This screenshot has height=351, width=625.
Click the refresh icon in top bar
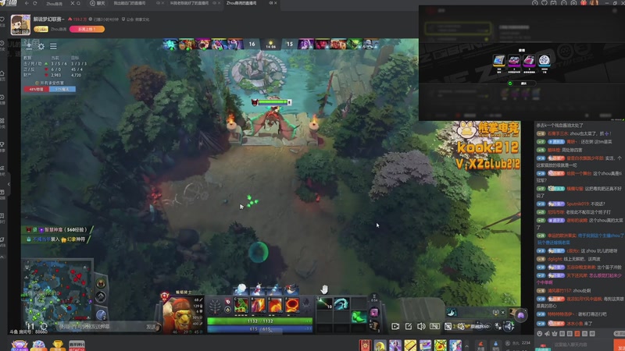click(x=35, y=3)
